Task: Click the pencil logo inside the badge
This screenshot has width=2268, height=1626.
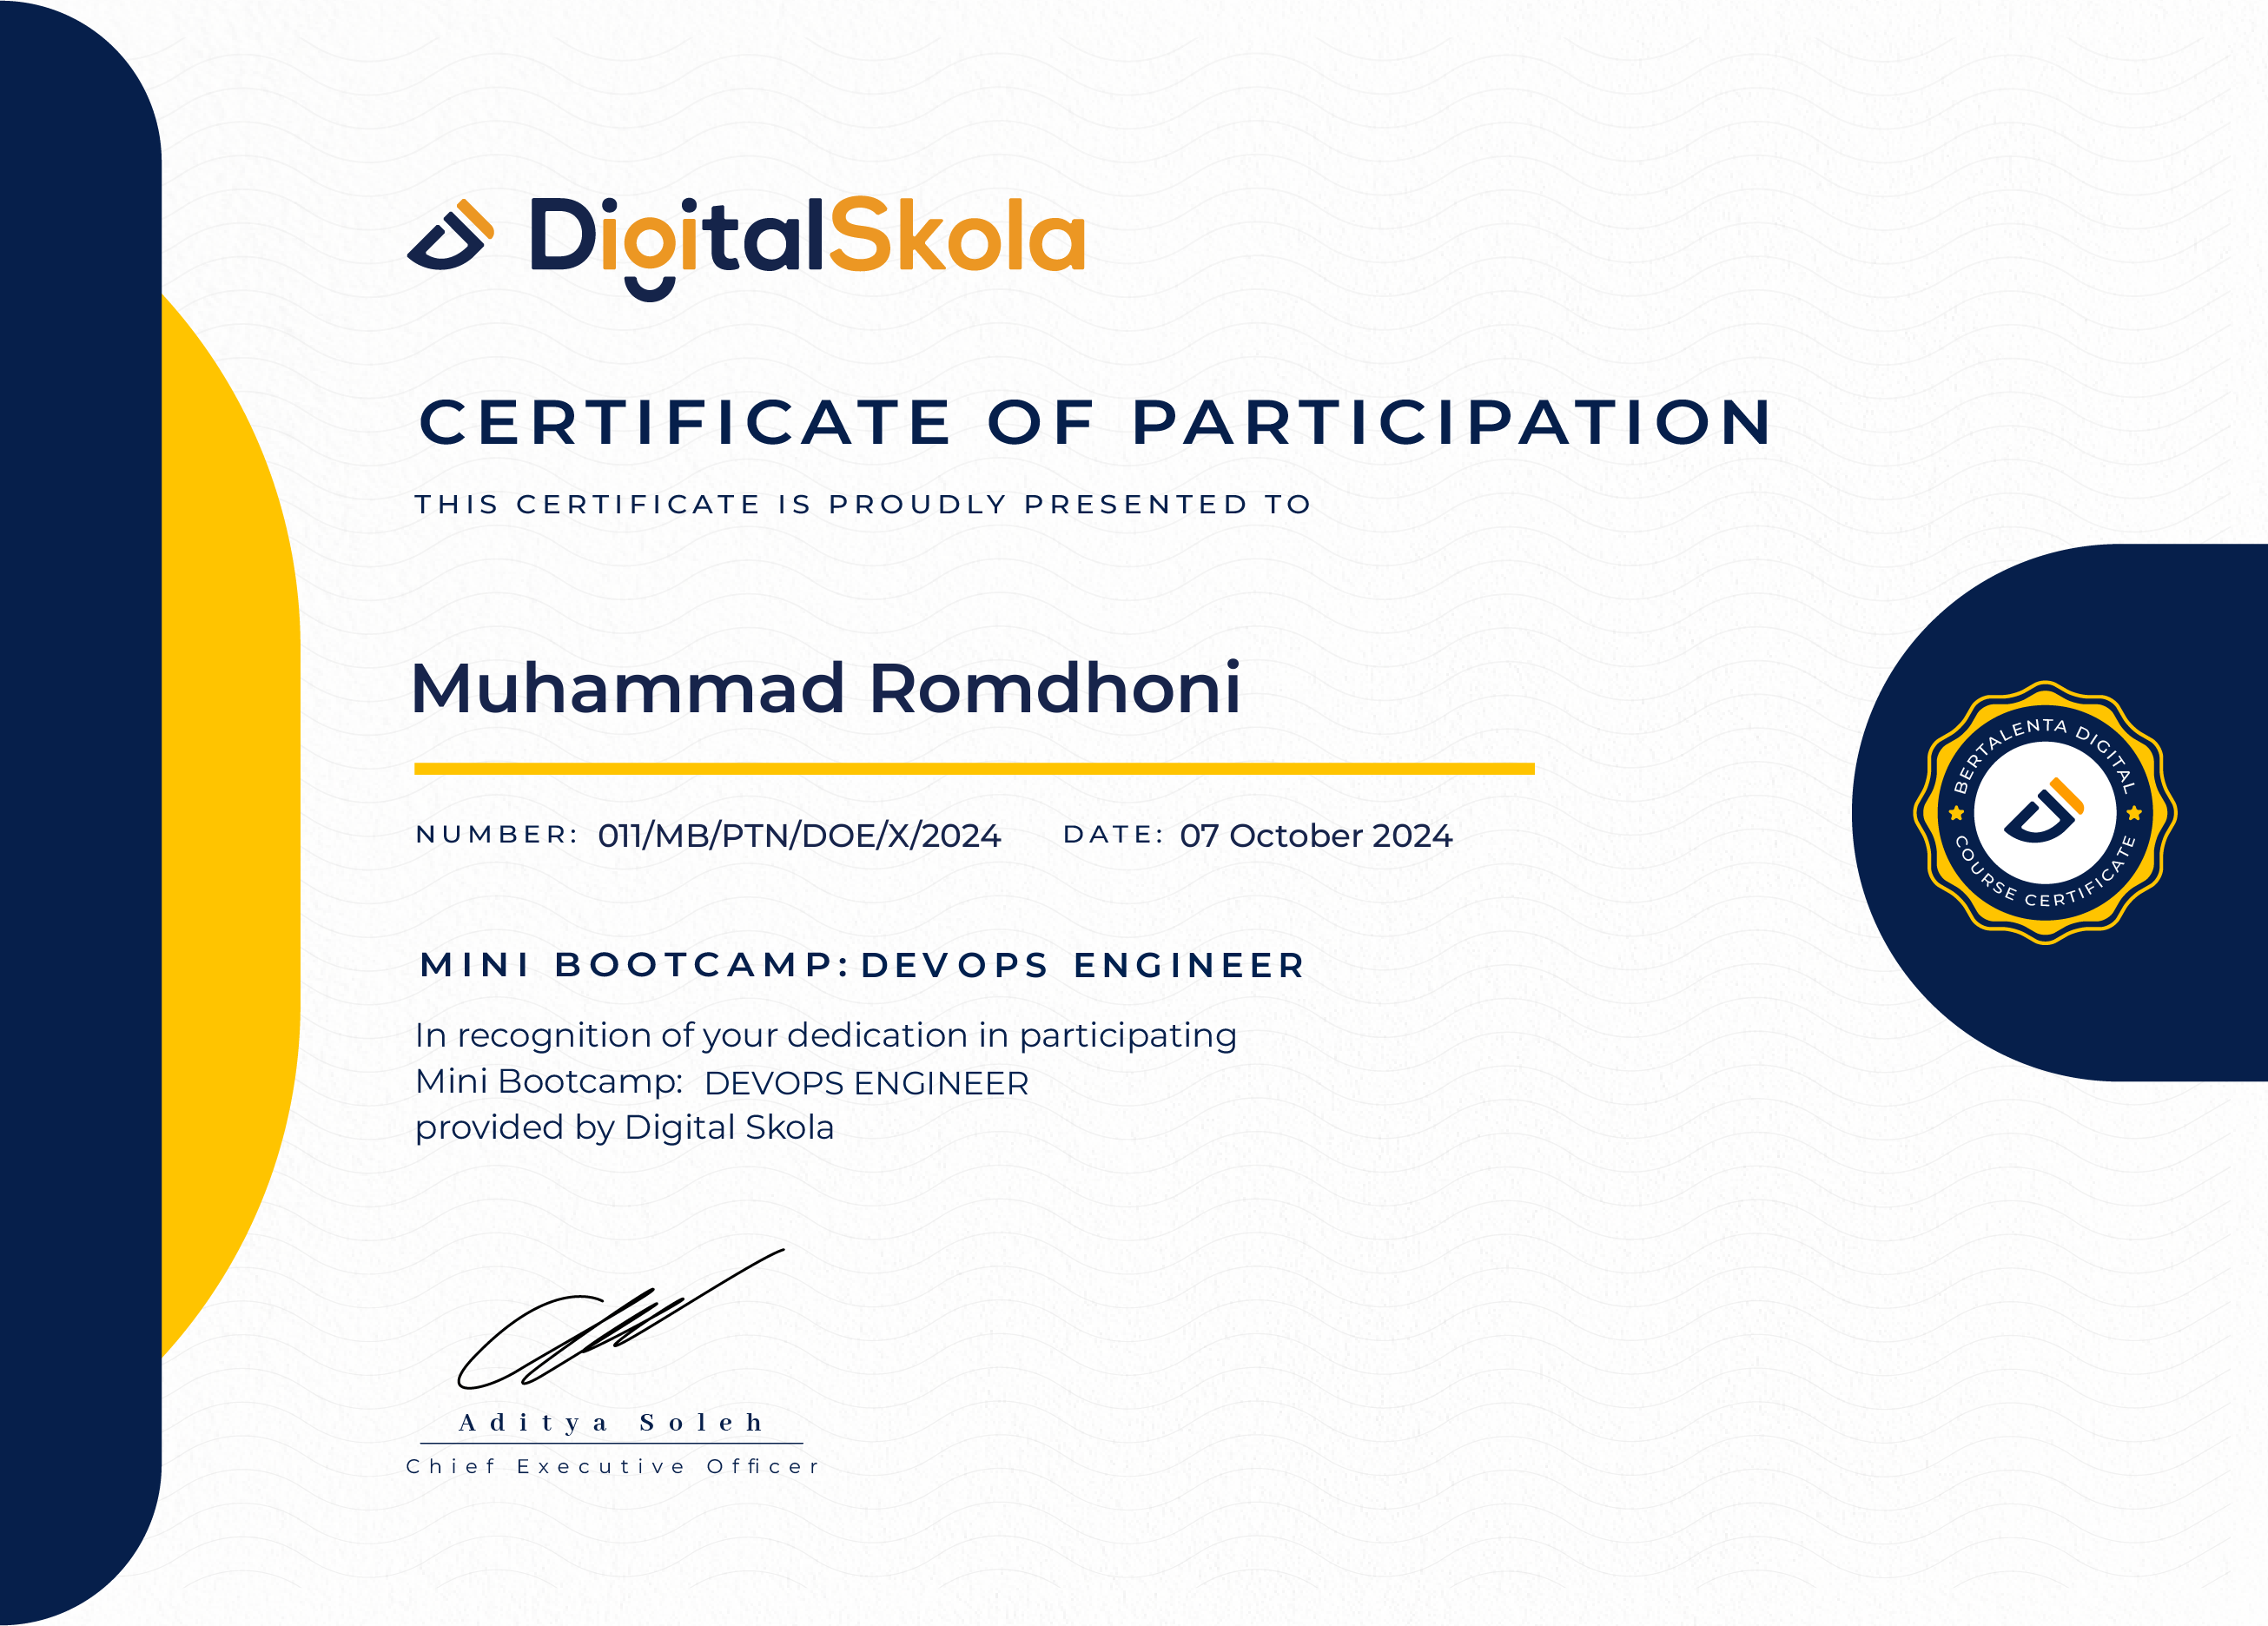Action: 2044,810
